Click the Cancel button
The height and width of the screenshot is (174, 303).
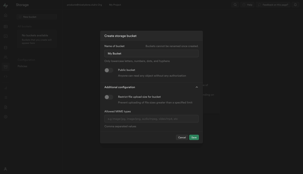click(182, 138)
